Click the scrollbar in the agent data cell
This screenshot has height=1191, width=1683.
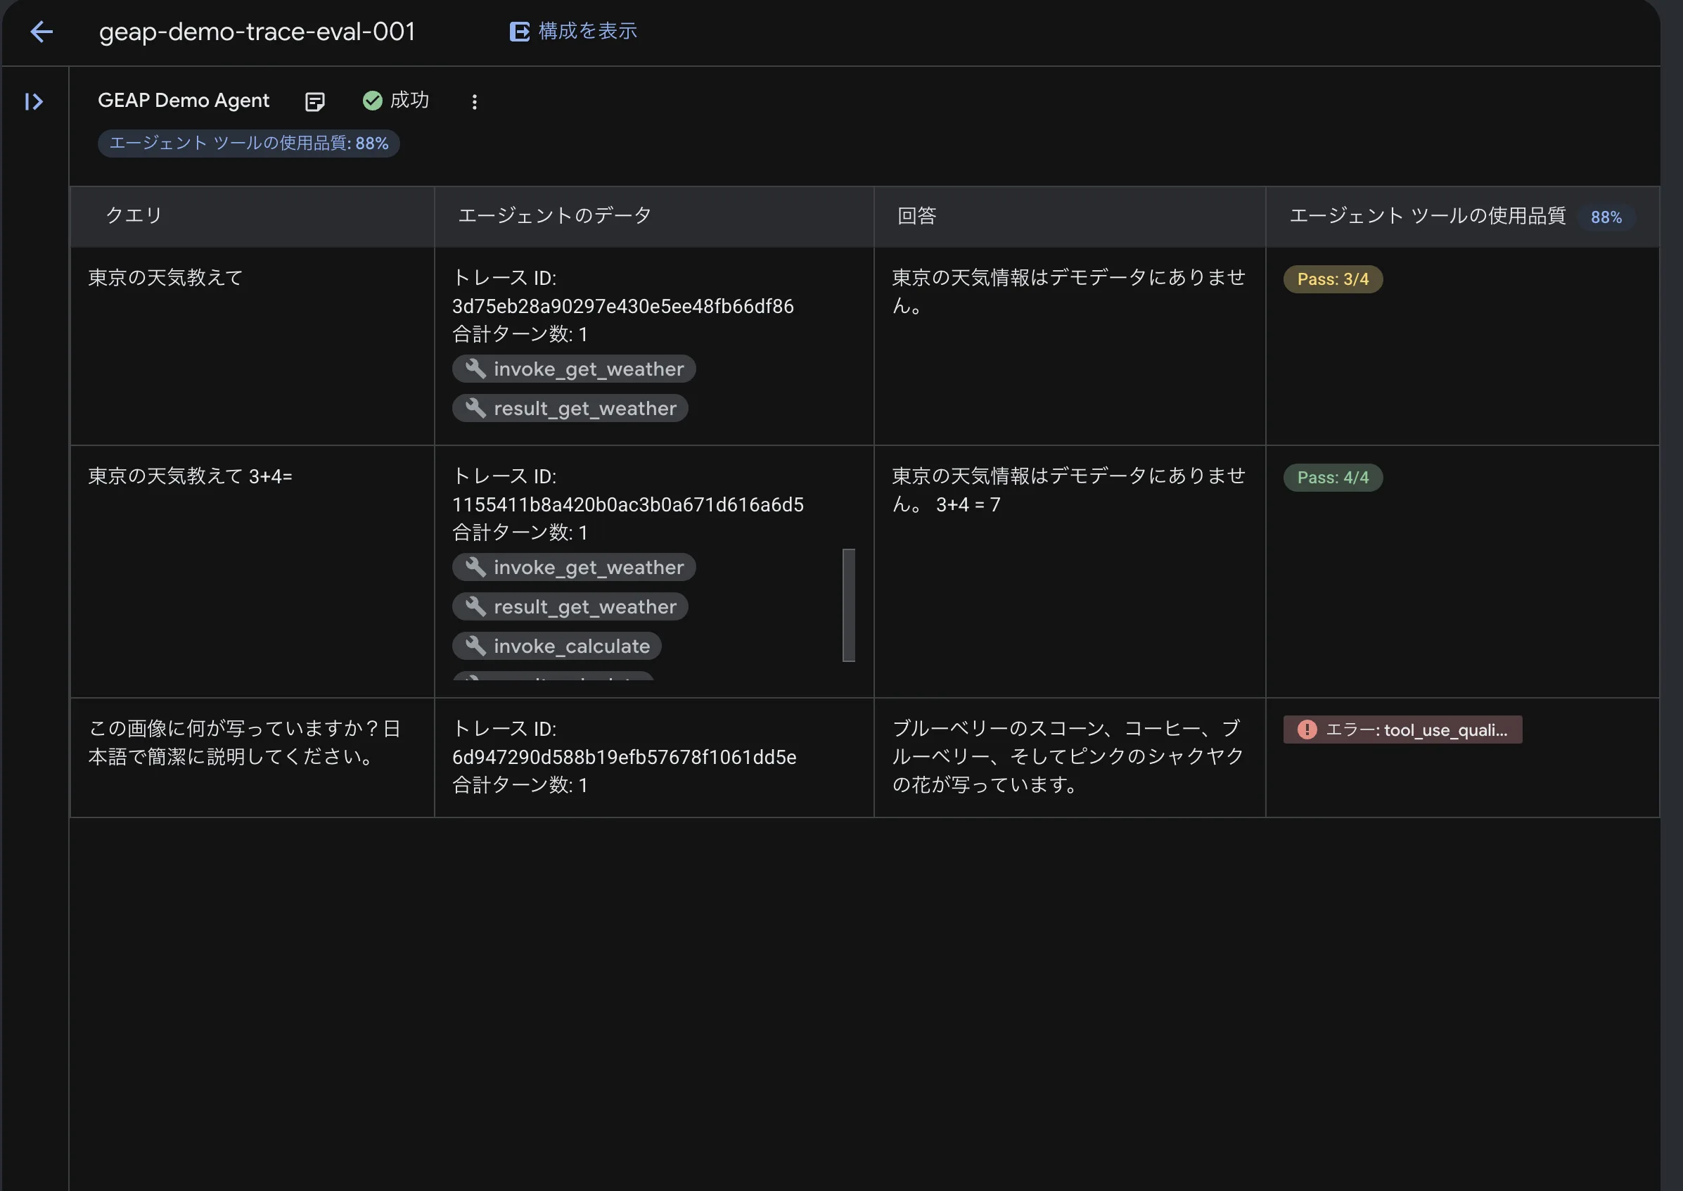pos(849,605)
